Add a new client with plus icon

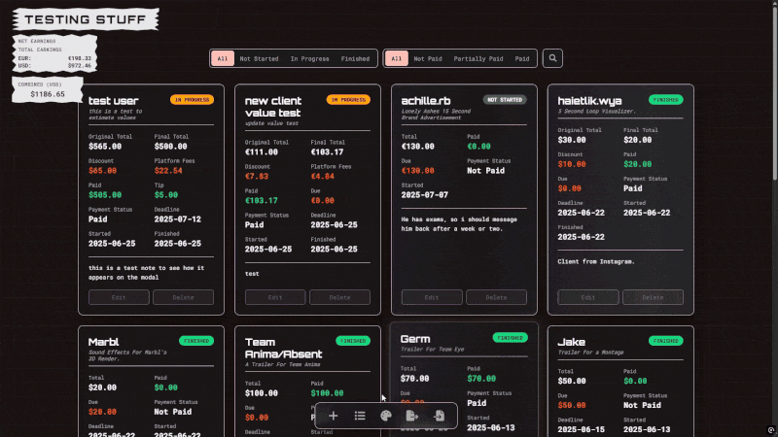coord(333,416)
